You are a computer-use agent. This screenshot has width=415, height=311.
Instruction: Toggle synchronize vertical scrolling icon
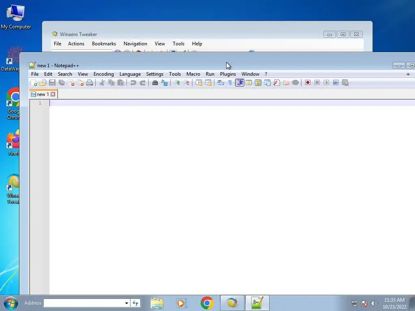[x=199, y=83]
